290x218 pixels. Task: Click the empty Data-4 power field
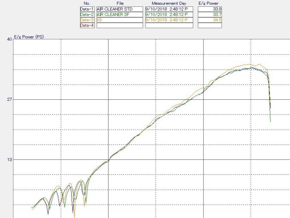210,25
